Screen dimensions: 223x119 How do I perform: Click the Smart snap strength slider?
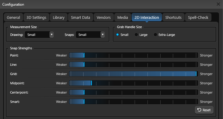(133, 101)
